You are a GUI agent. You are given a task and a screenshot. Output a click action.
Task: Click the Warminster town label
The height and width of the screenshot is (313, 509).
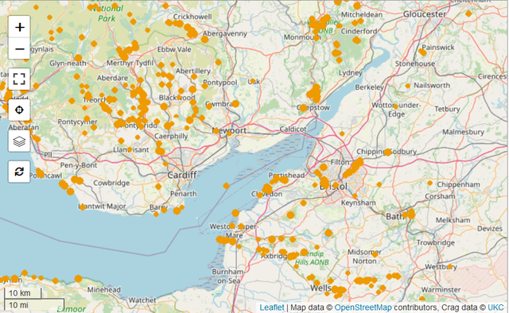click(x=441, y=290)
